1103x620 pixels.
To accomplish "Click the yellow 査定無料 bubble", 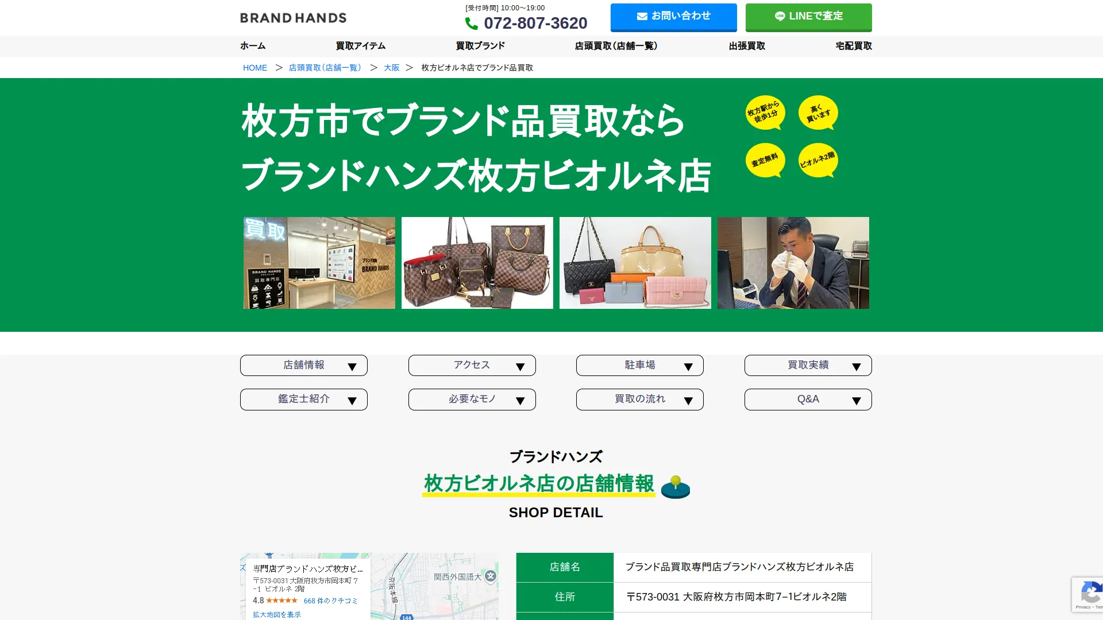I will pos(765,160).
